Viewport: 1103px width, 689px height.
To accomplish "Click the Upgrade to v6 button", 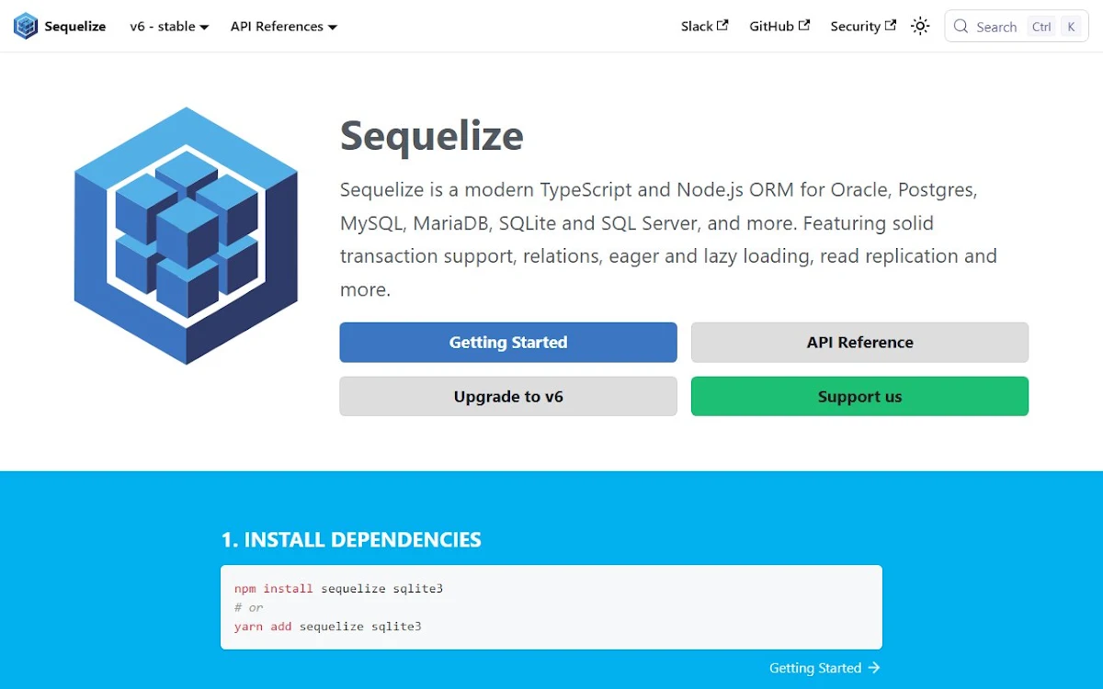I will coord(508,397).
